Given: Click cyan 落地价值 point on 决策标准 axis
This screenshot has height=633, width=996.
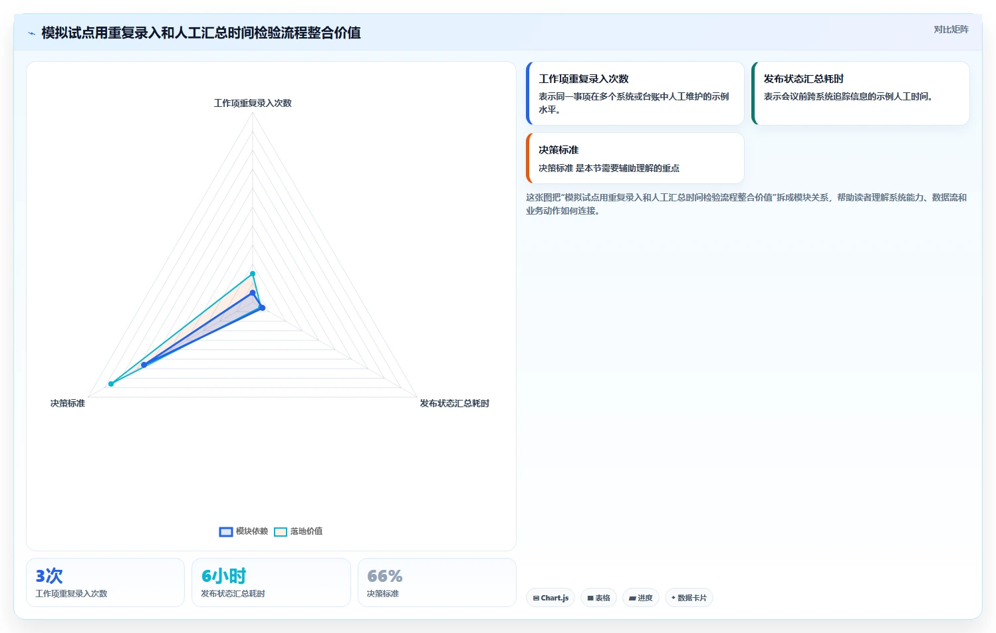Looking at the screenshot, I should [x=111, y=384].
